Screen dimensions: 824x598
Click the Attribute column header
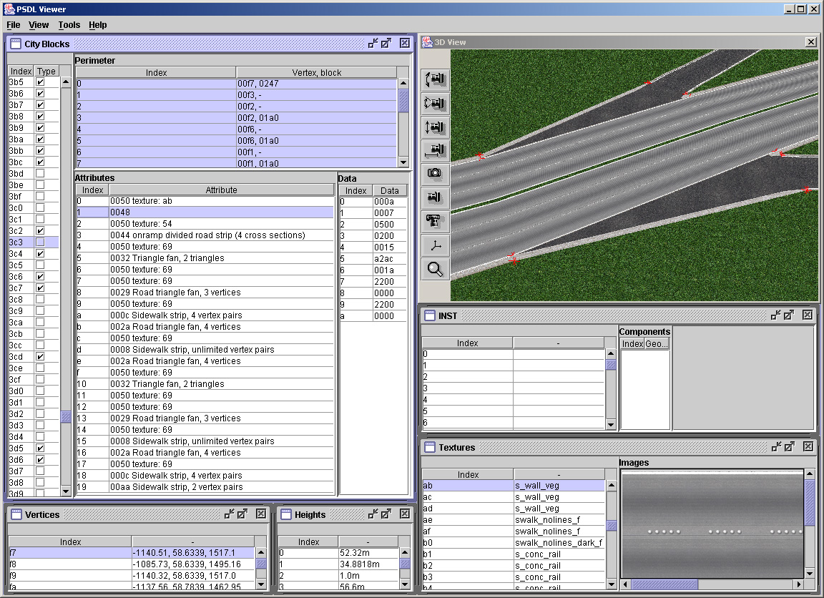(221, 190)
